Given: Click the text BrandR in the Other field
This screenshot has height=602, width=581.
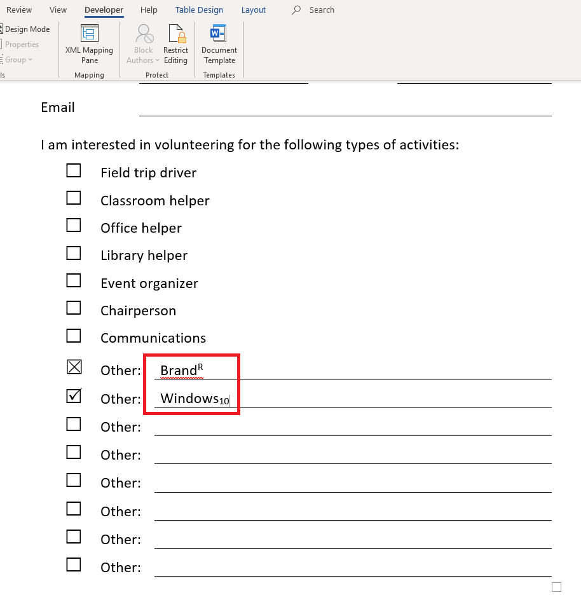Looking at the screenshot, I should pos(182,370).
